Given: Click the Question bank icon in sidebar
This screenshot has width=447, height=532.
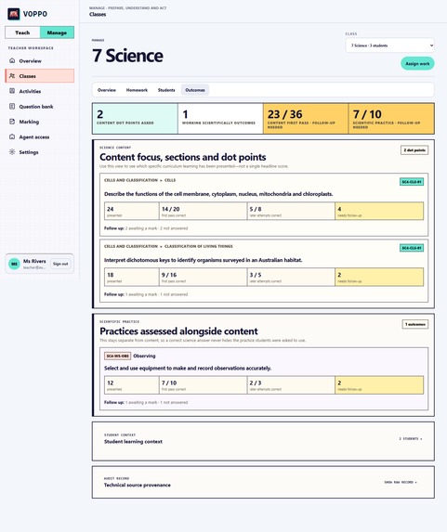Looking at the screenshot, I should pyautogui.click(x=12, y=106).
